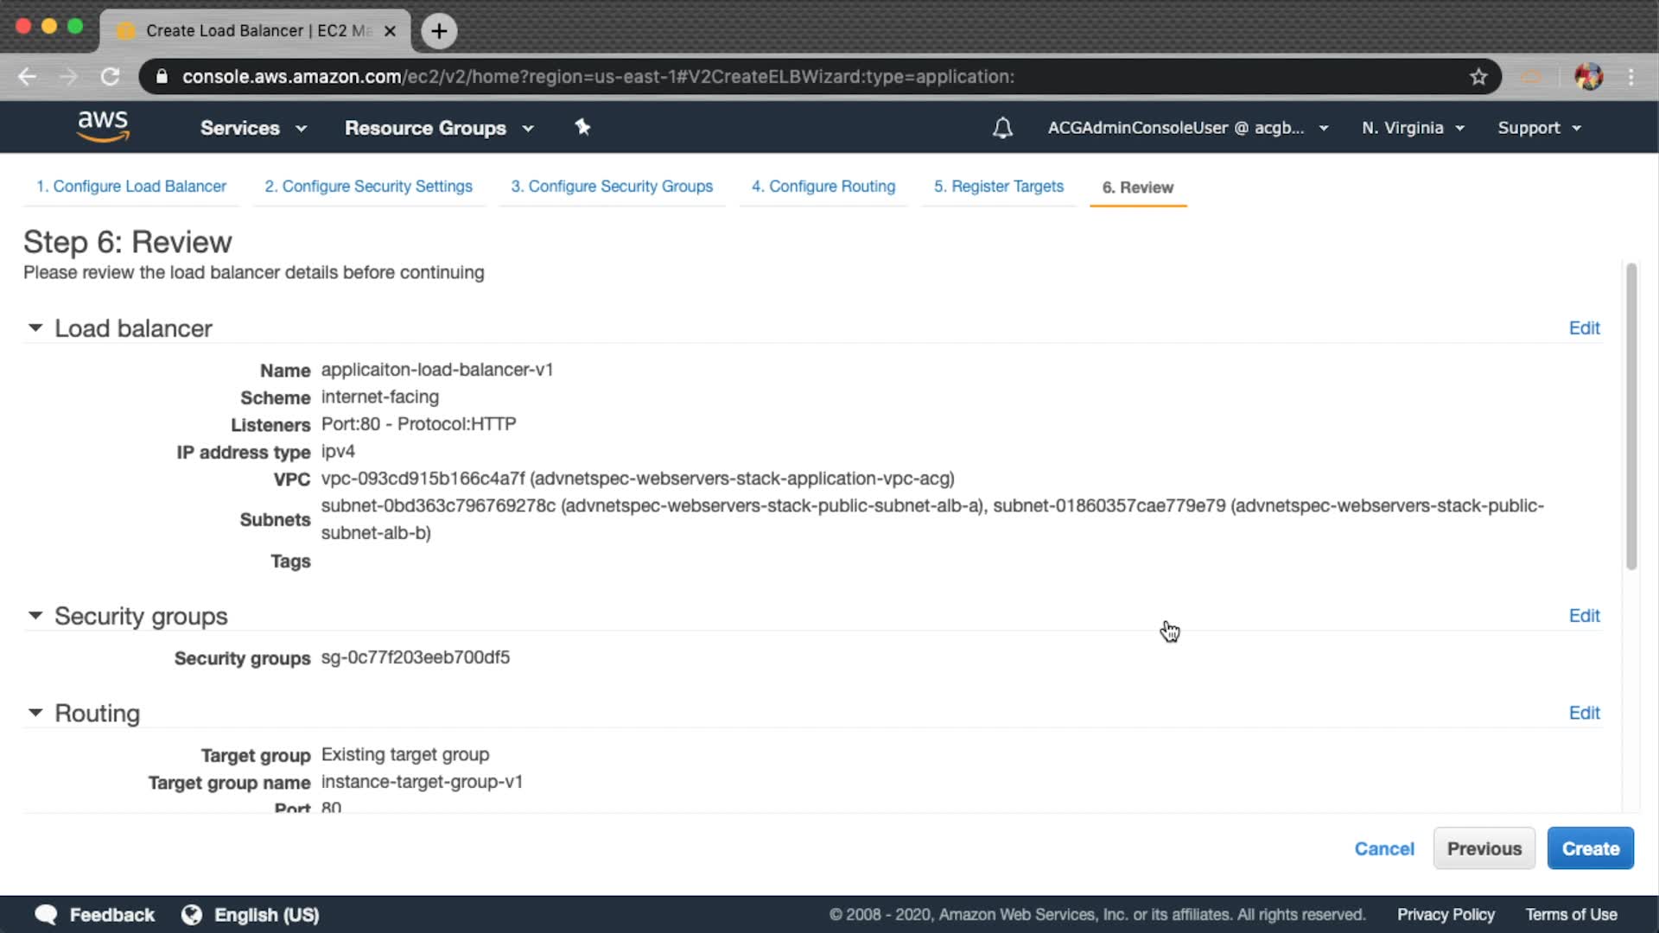
Task: Collapse the Routing section
Action: (x=35, y=714)
